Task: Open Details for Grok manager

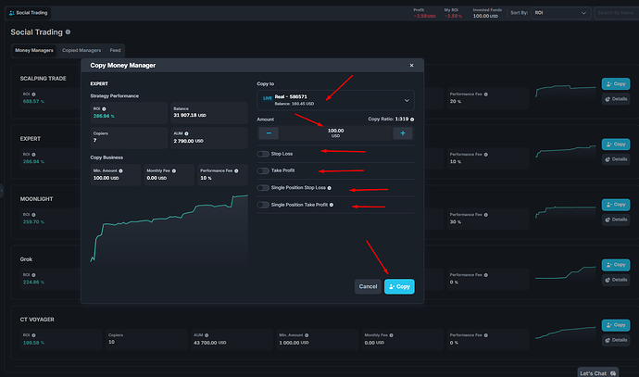Action: [x=616, y=280]
